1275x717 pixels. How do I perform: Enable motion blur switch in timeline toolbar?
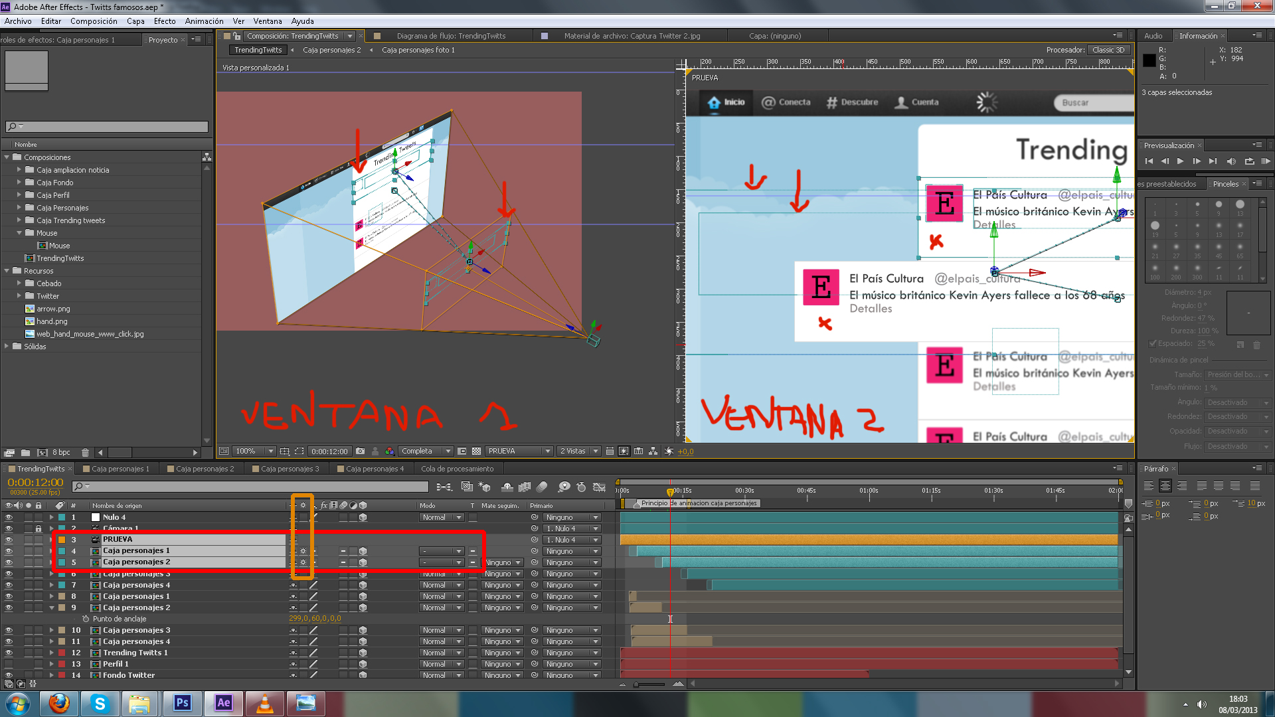coord(542,487)
